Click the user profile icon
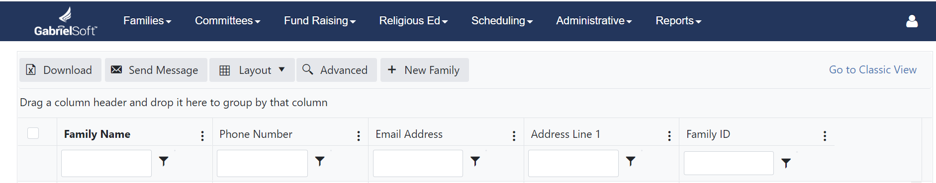This screenshot has height=183, width=936. [x=912, y=21]
